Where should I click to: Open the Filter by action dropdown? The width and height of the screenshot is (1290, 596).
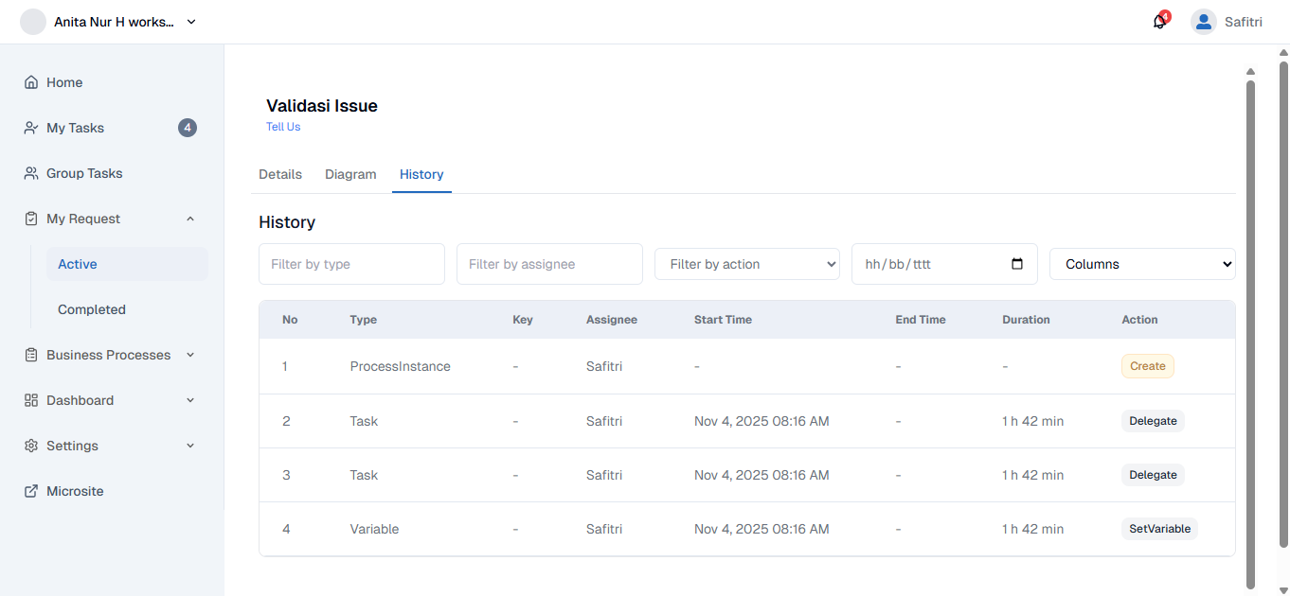point(746,264)
